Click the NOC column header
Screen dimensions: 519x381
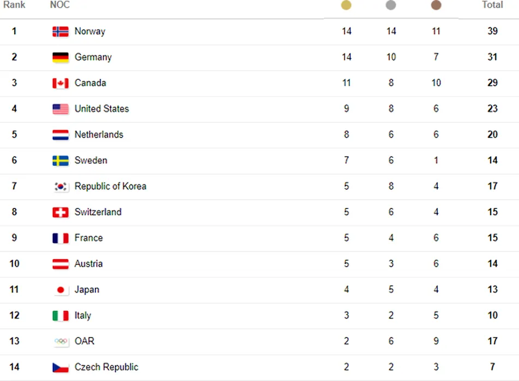pyautogui.click(x=60, y=4)
